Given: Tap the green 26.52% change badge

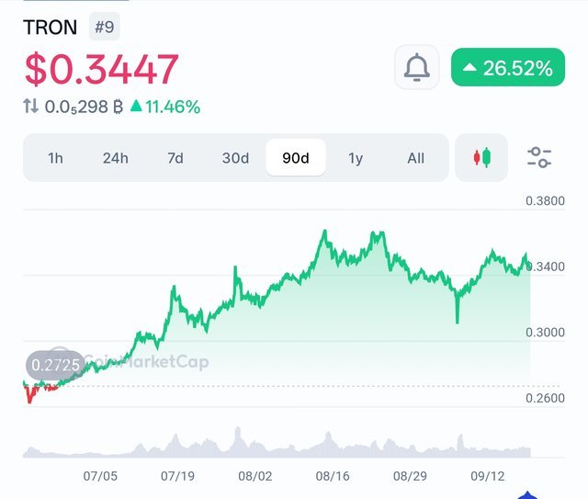Looking at the screenshot, I should click(x=507, y=67).
